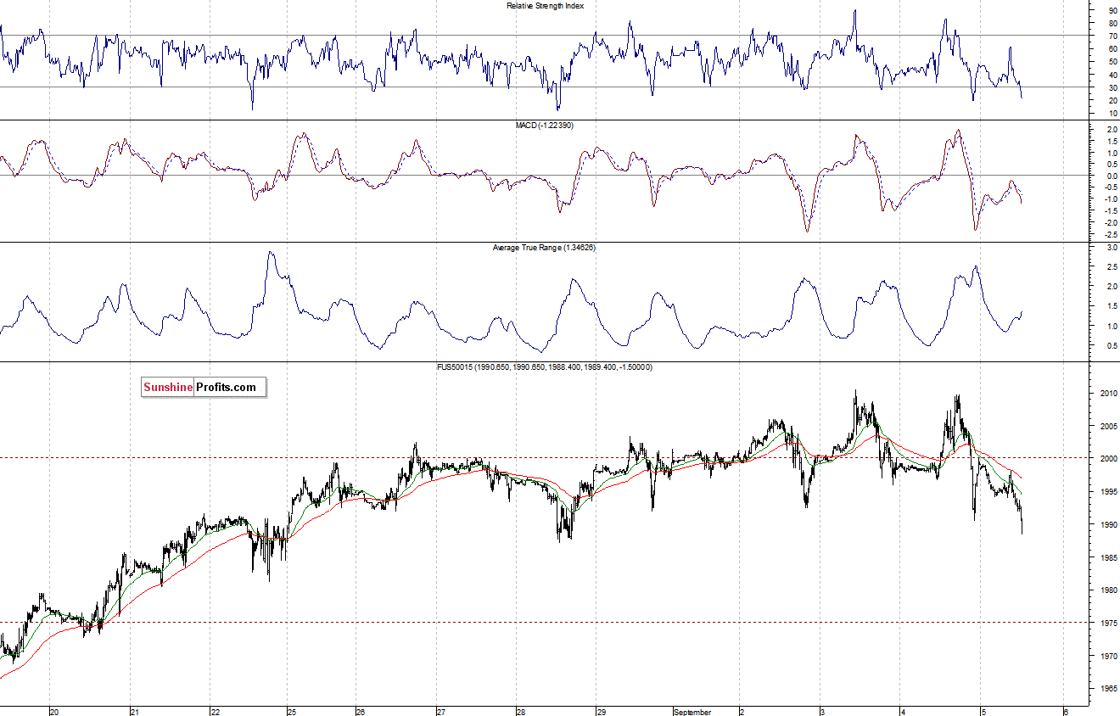Select date axis label "6"
This screenshot has height=716, width=1120.
(1066, 712)
